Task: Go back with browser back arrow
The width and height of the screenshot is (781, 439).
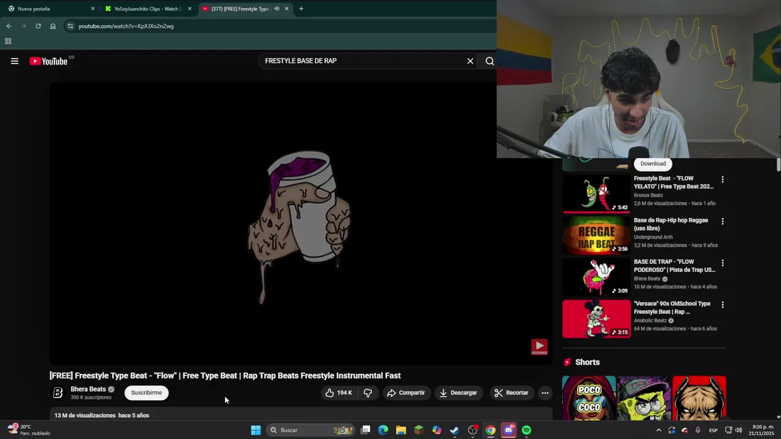Action: [9, 26]
